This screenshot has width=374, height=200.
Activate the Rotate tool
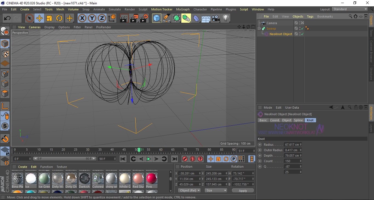(59, 18)
